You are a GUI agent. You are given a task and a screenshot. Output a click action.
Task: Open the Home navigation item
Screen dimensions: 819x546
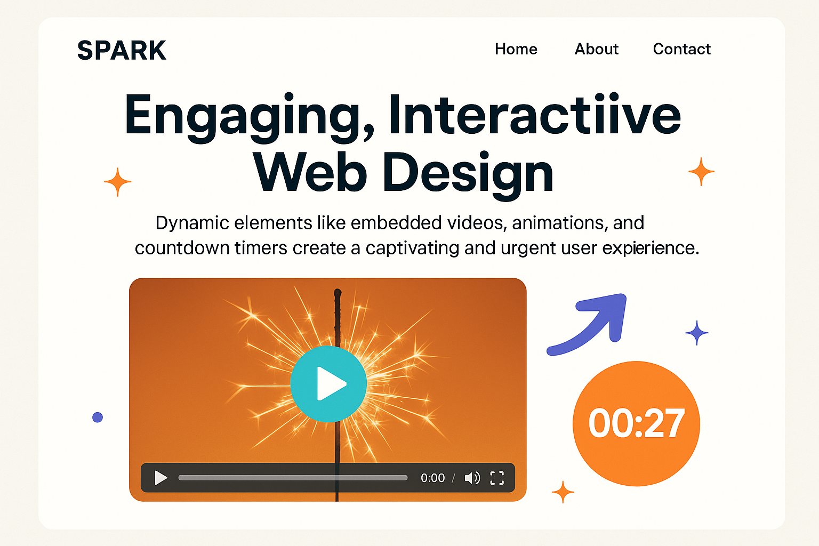pyautogui.click(x=516, y=49)
